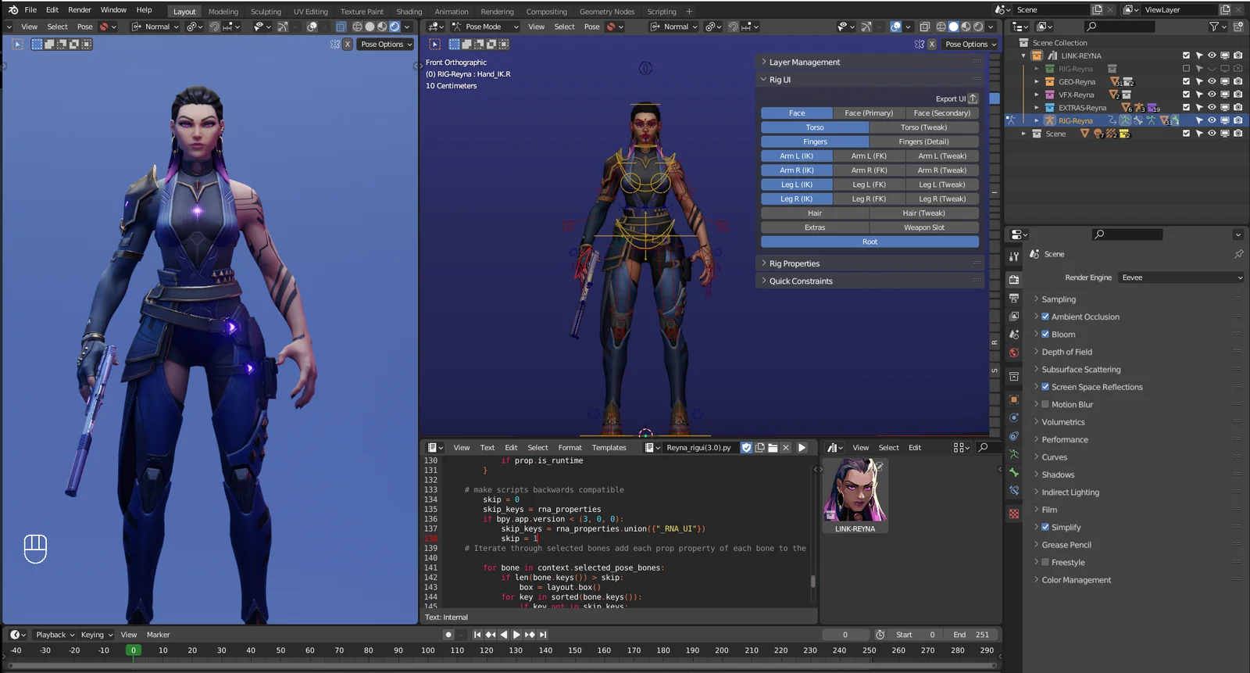Switch to the Scripting workspace tab

point(662,12)
